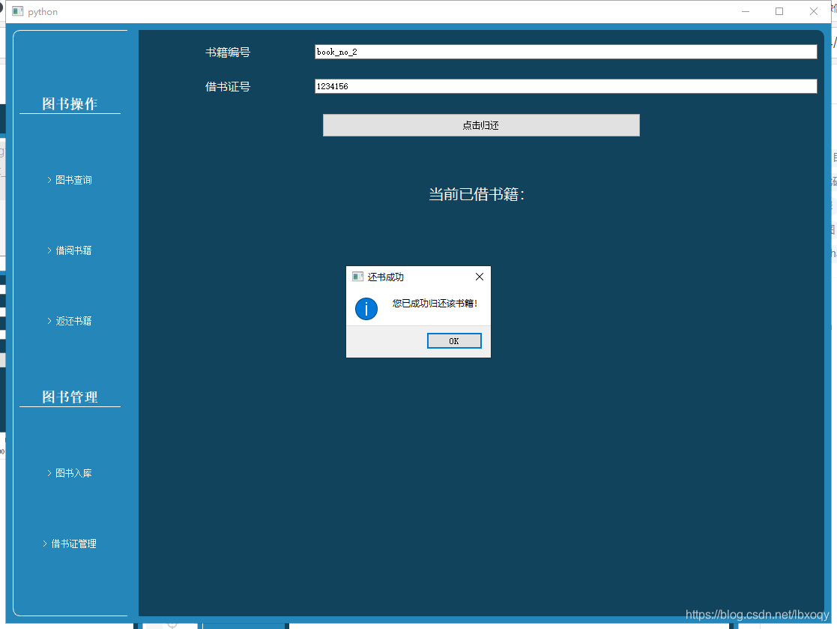
Task: Open 返还书籍 in the sidebar
Action: (70, 321)
